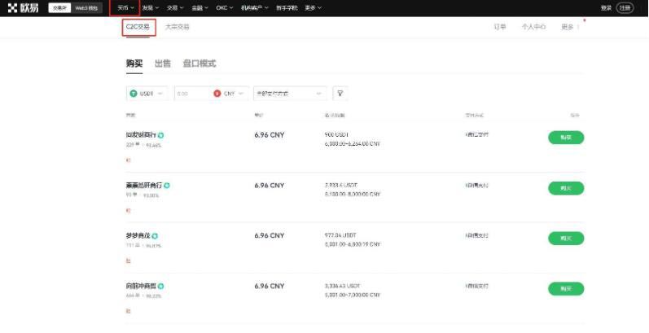Open the payment method dropdown
The height and width of the screenshot is (333, 649).
click(290, 94)
